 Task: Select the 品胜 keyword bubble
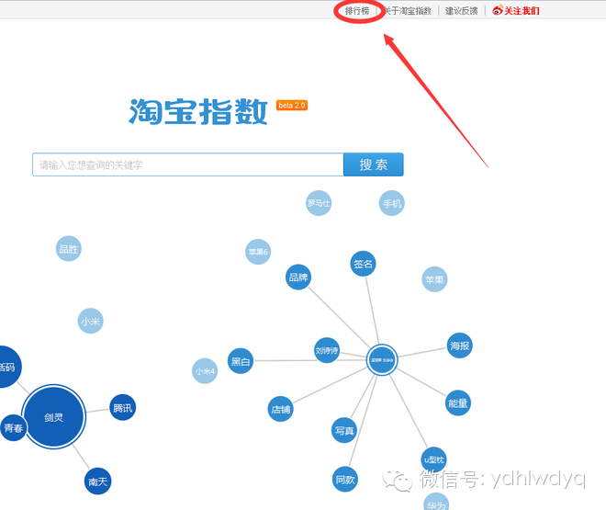point(69,249)
